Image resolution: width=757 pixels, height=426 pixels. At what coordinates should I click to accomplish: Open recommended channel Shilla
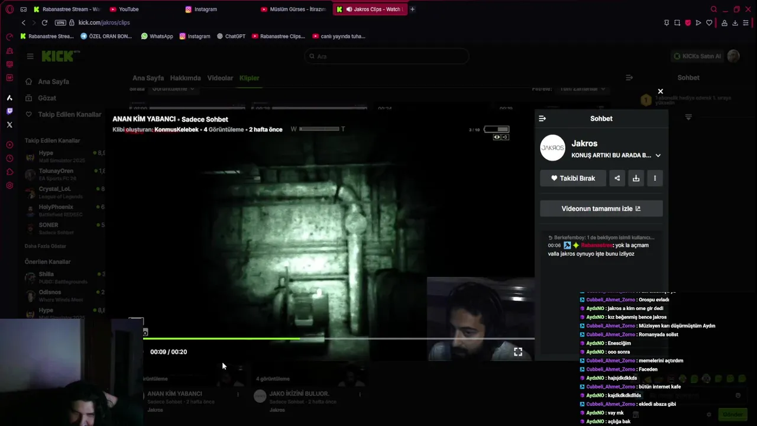coord(65,277)
